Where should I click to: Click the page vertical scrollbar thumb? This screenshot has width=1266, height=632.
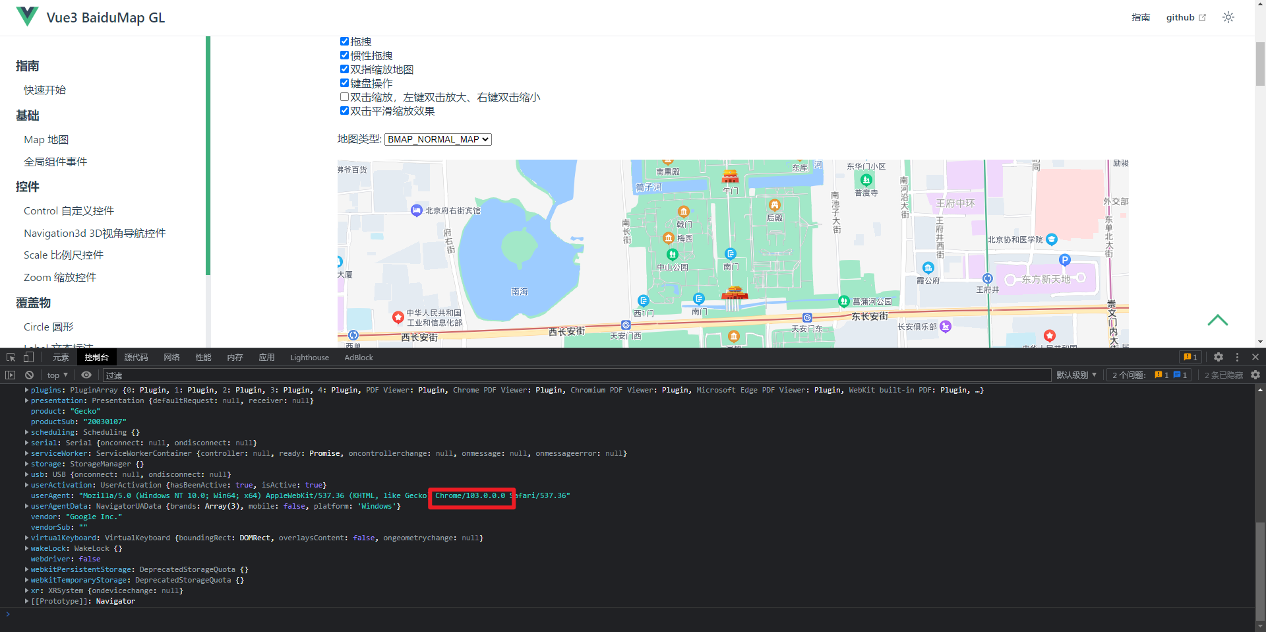click(x=1260, y=63)
